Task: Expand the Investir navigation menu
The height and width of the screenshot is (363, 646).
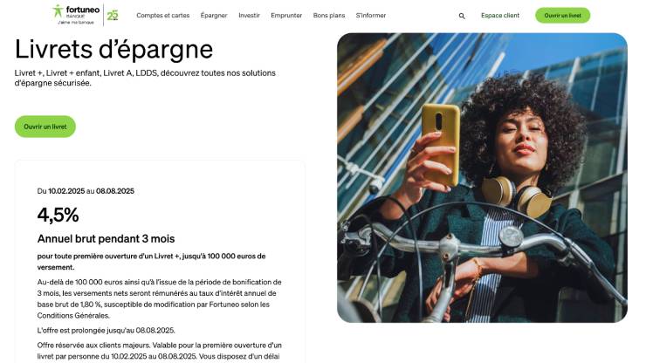Action: click(x=249, y=15)
